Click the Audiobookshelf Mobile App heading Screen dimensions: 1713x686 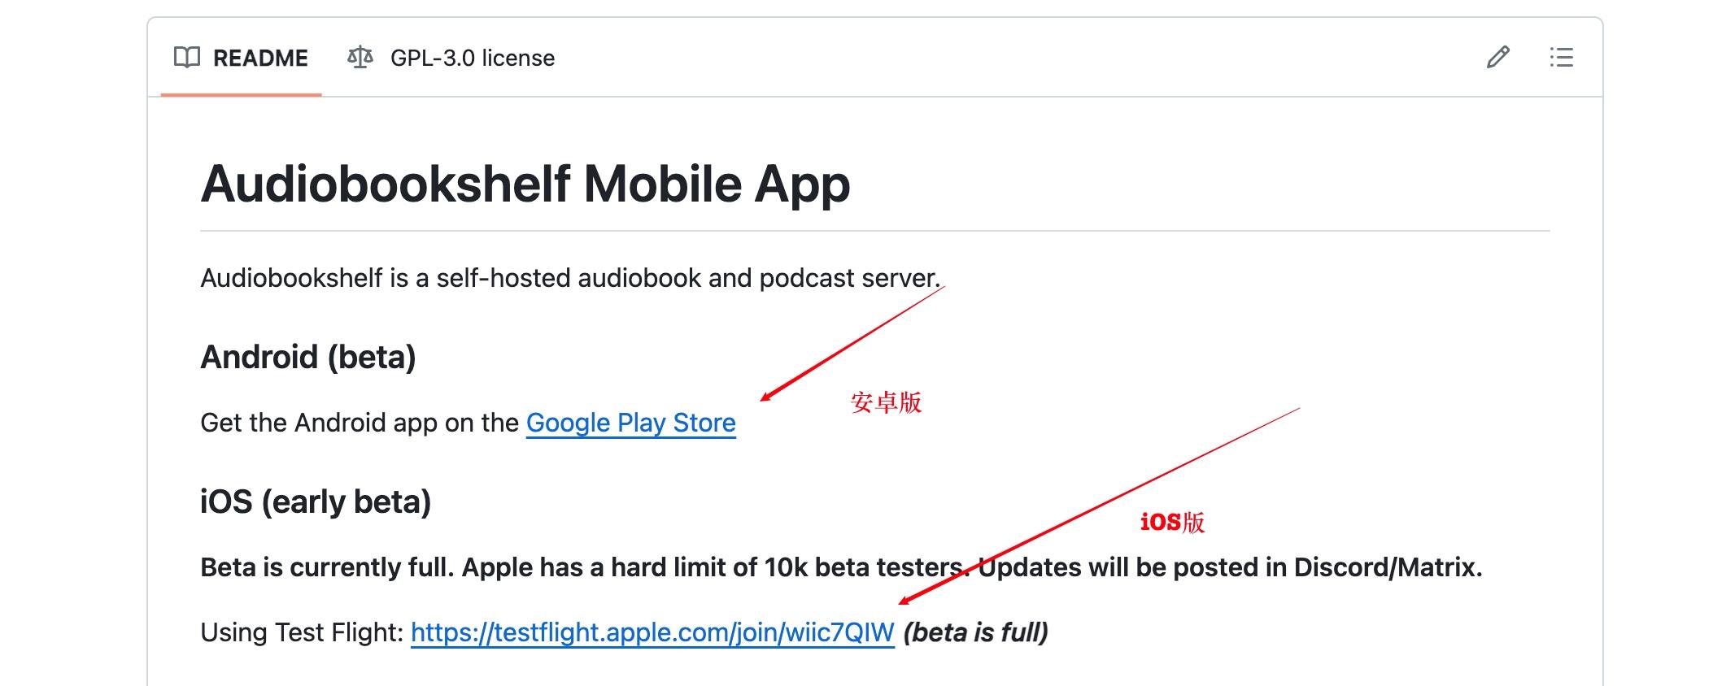(x=525, y=184)
